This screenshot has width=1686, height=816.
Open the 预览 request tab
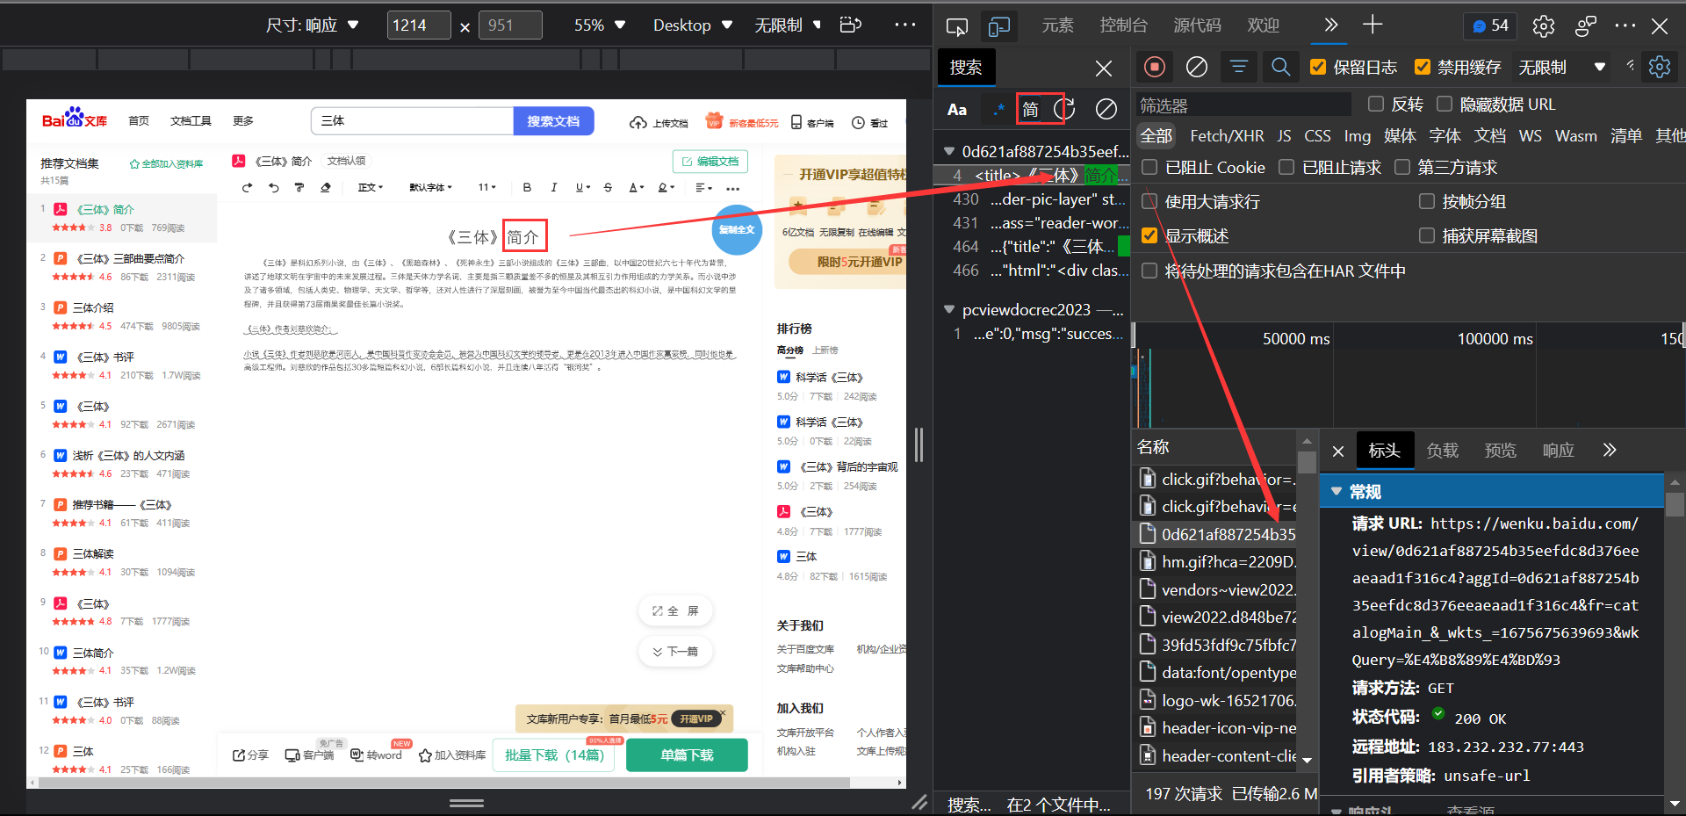click(x=1500, y=450)
